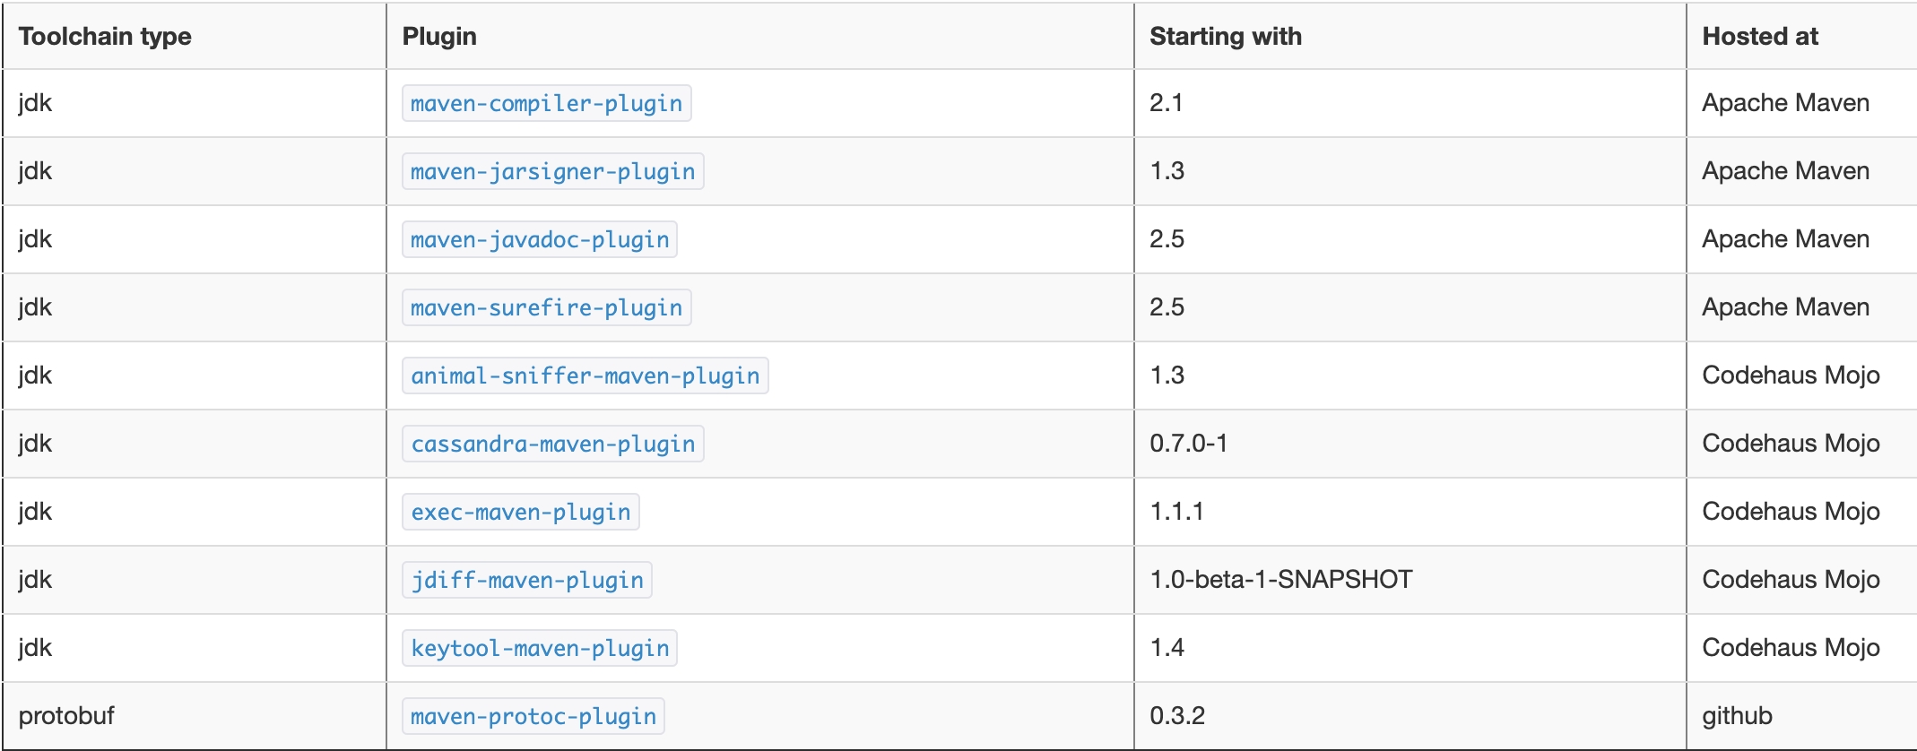Click the maven-jarsigner-plugin link
The image size is (1917, 751).
pos(552,172)
